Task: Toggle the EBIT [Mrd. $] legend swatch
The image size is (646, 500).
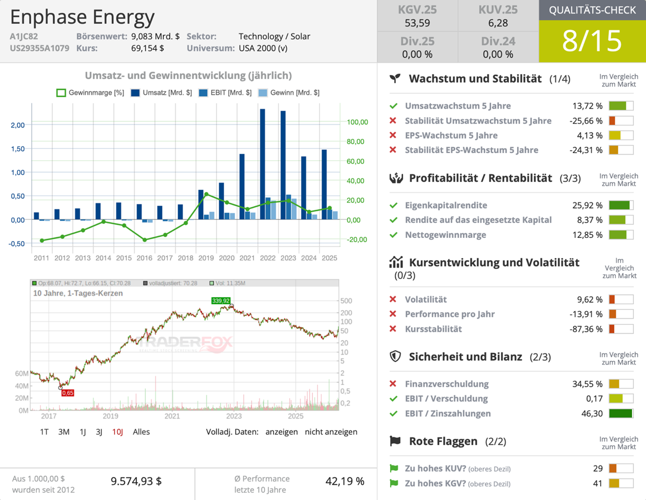Action: click(x=203, y=93)
